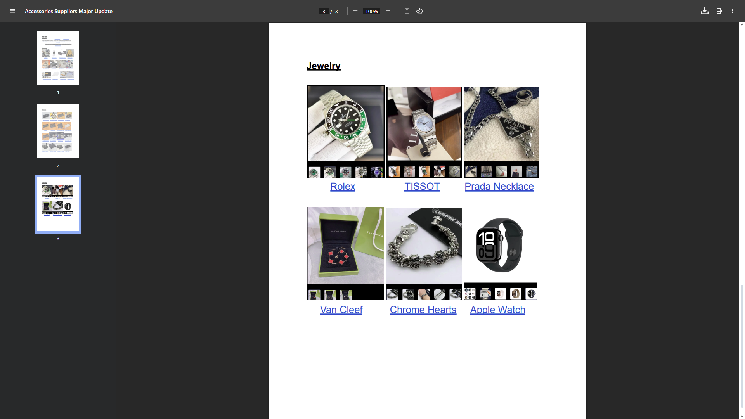The image size is (745, 419).
Task: Open page 2 thumbnail
Action: pos(58,131)
